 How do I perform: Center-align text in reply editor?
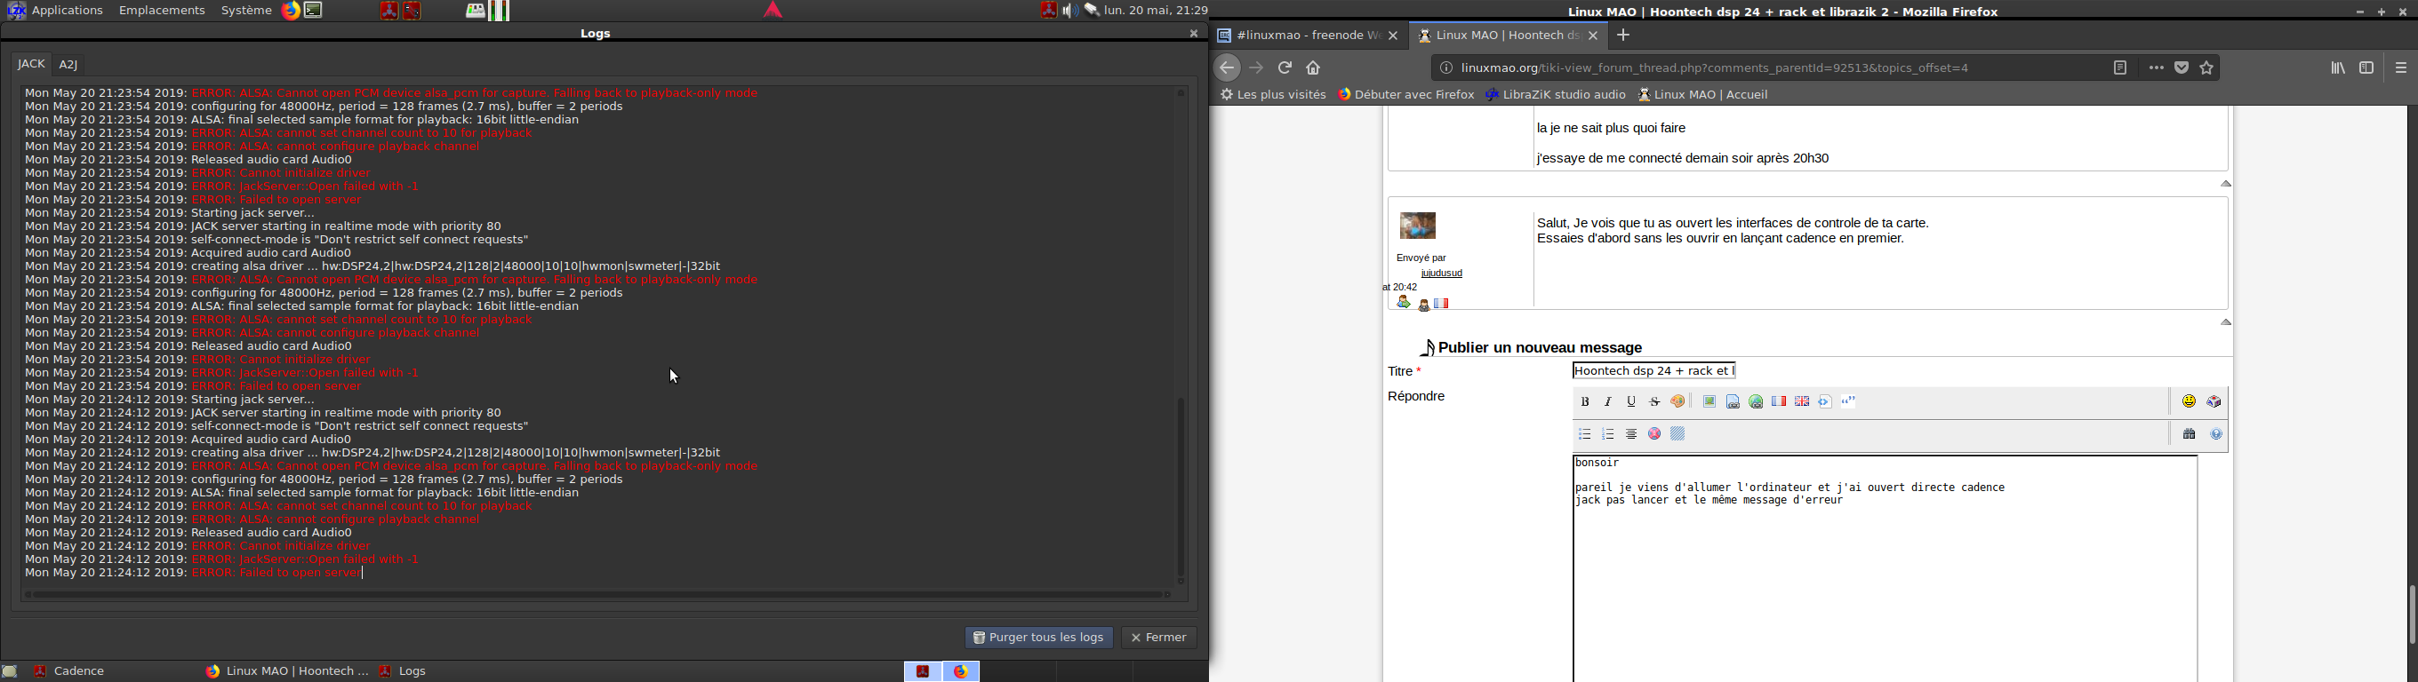tap(1631, 434)
